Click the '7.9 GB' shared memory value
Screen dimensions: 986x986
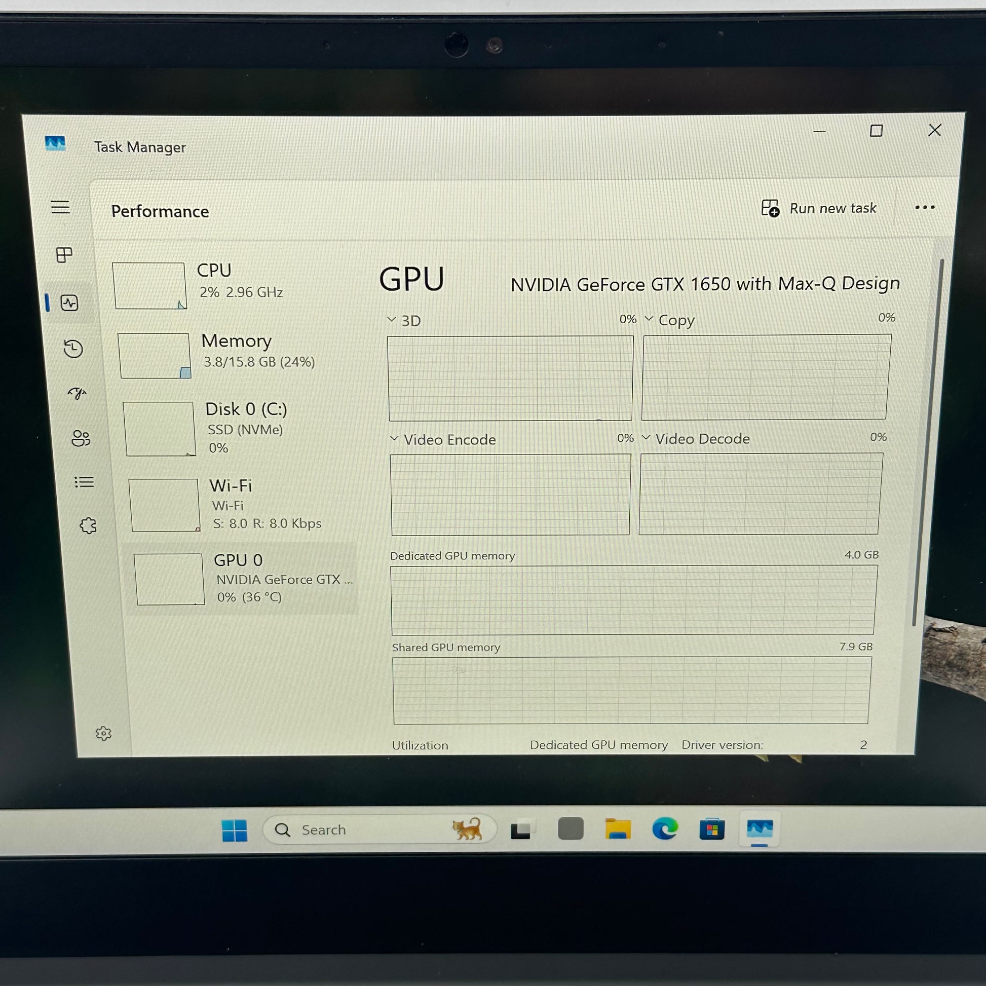click(856, 647)
